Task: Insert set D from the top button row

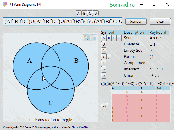Action: point(95,13)
